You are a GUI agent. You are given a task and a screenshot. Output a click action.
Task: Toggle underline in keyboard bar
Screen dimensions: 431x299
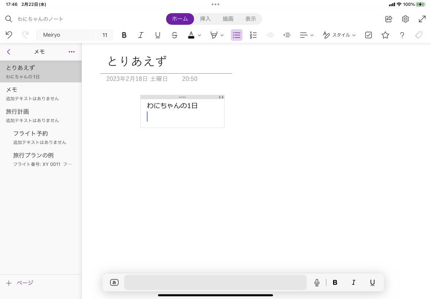373,282
